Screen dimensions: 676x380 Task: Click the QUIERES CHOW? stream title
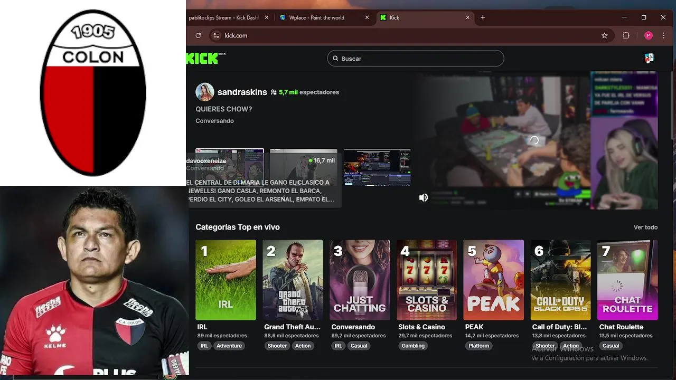coord(224,109)
